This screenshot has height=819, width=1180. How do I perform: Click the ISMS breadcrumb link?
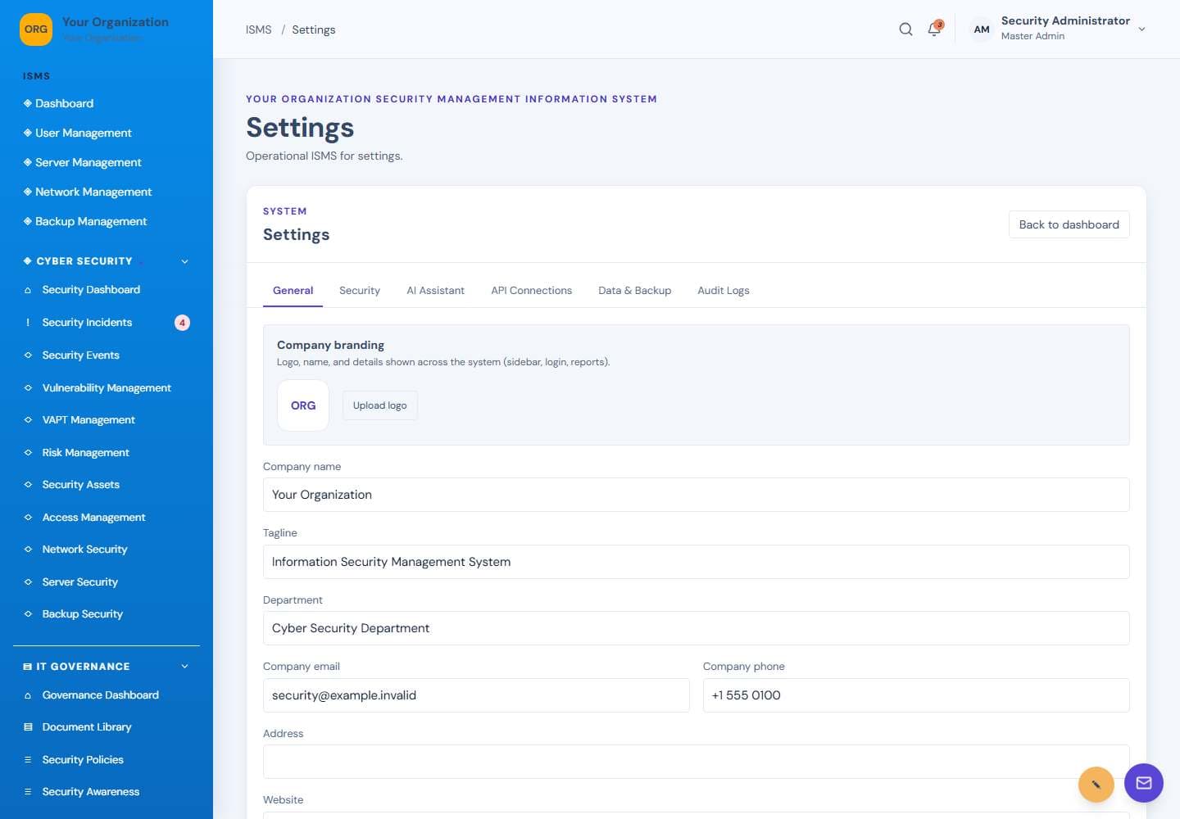point(259,29)
